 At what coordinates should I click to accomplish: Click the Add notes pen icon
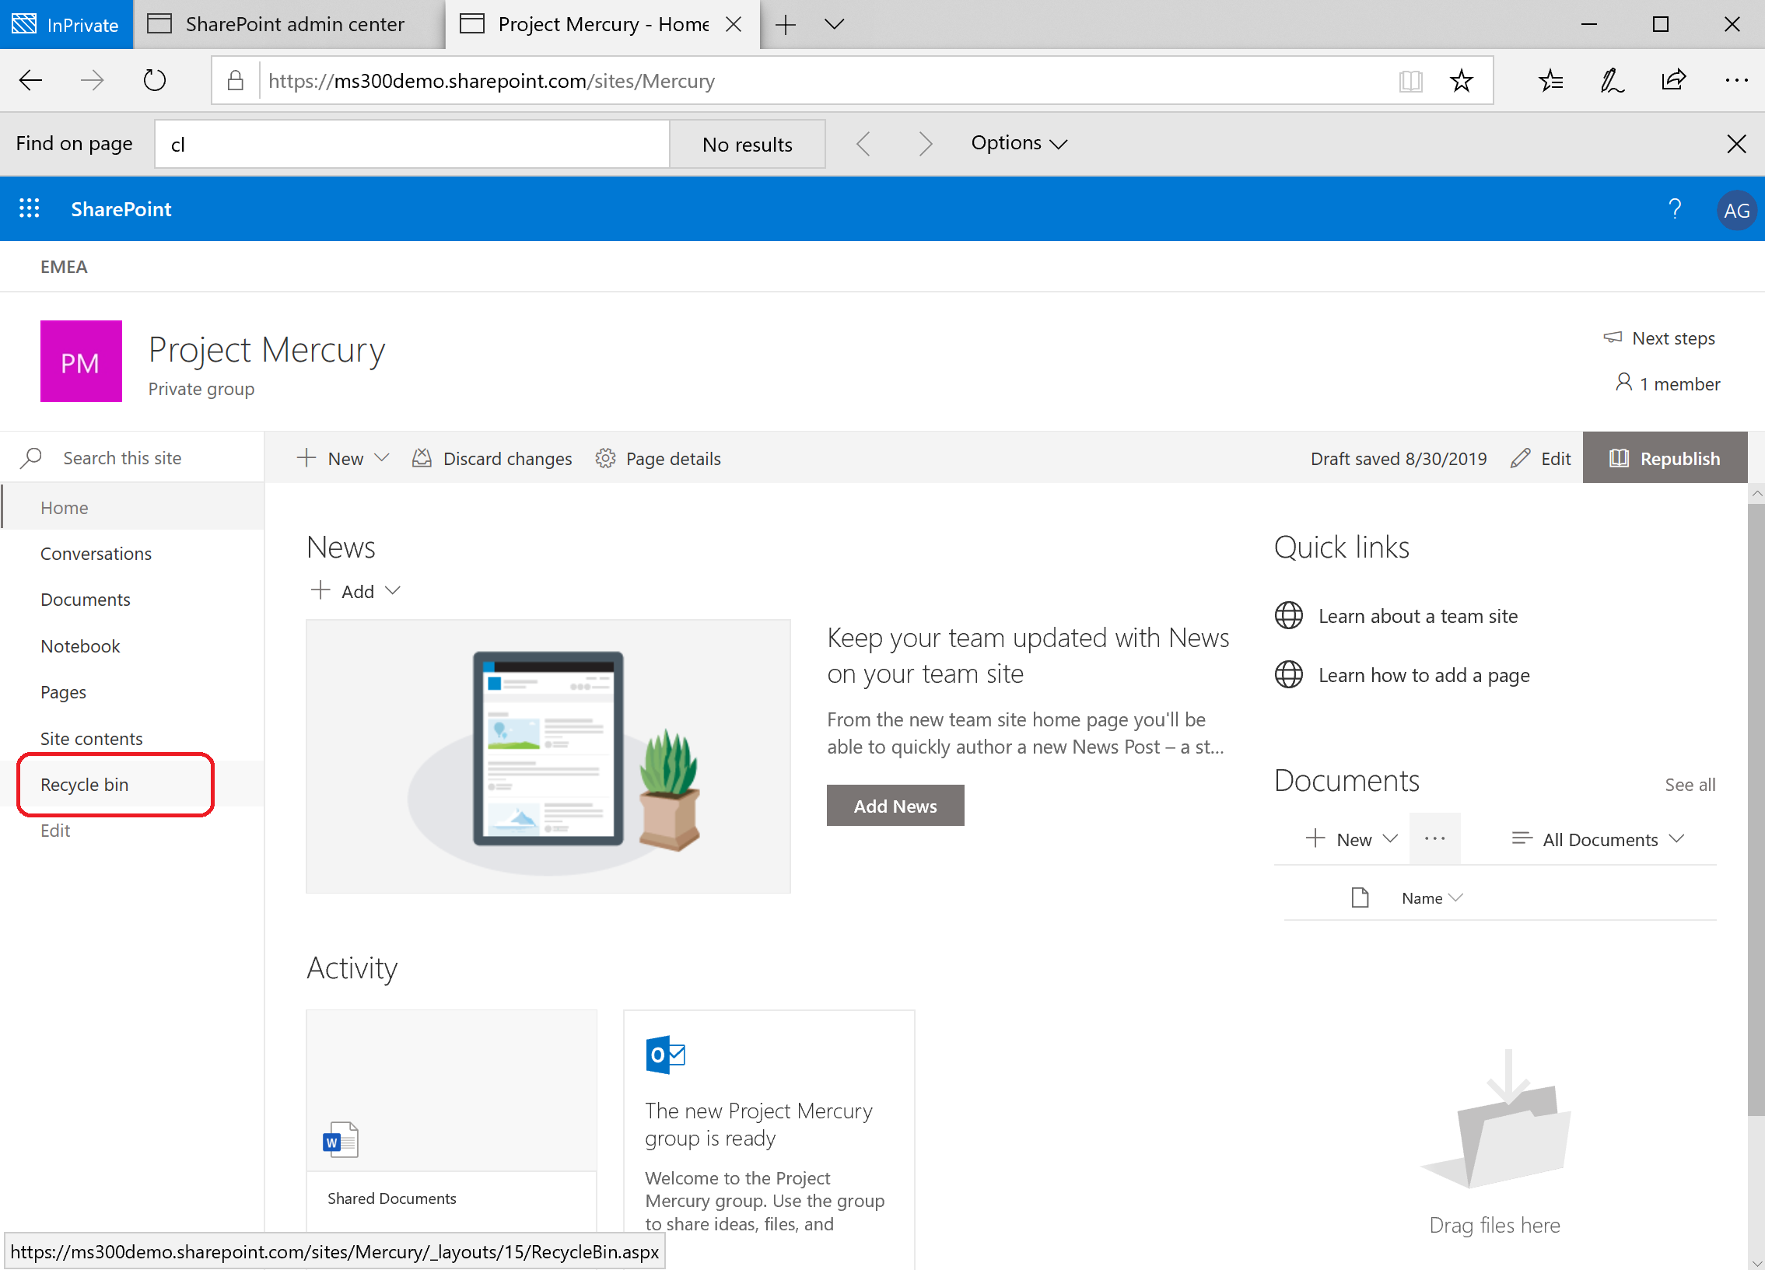(1612, 81)
